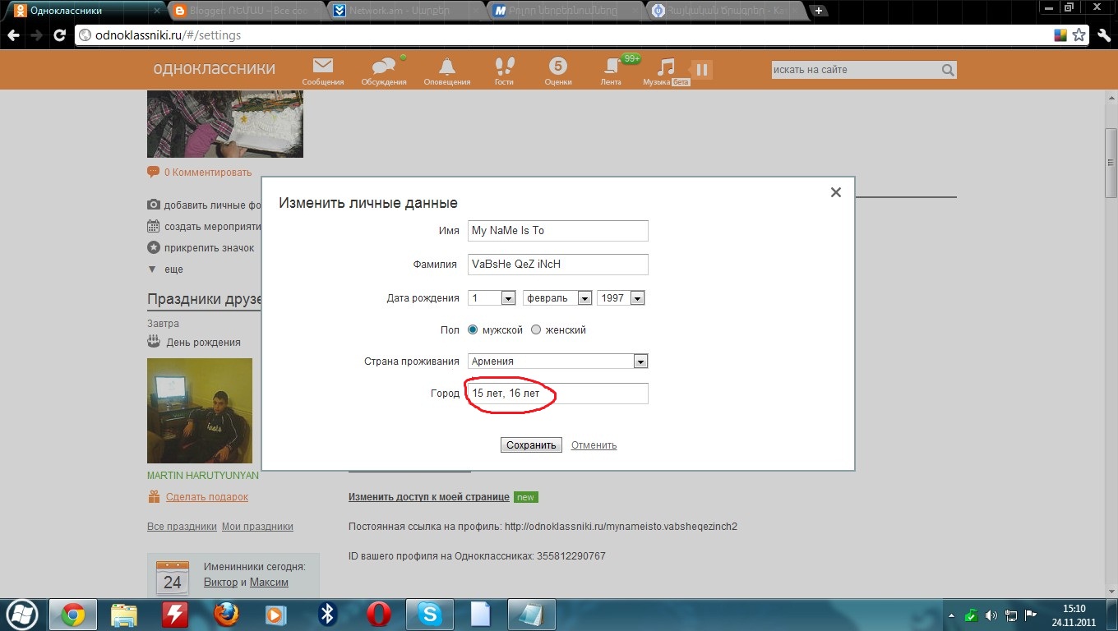Click Все праздники link
The width and height of the screenshot is (1118, 631).
point(182,527)
